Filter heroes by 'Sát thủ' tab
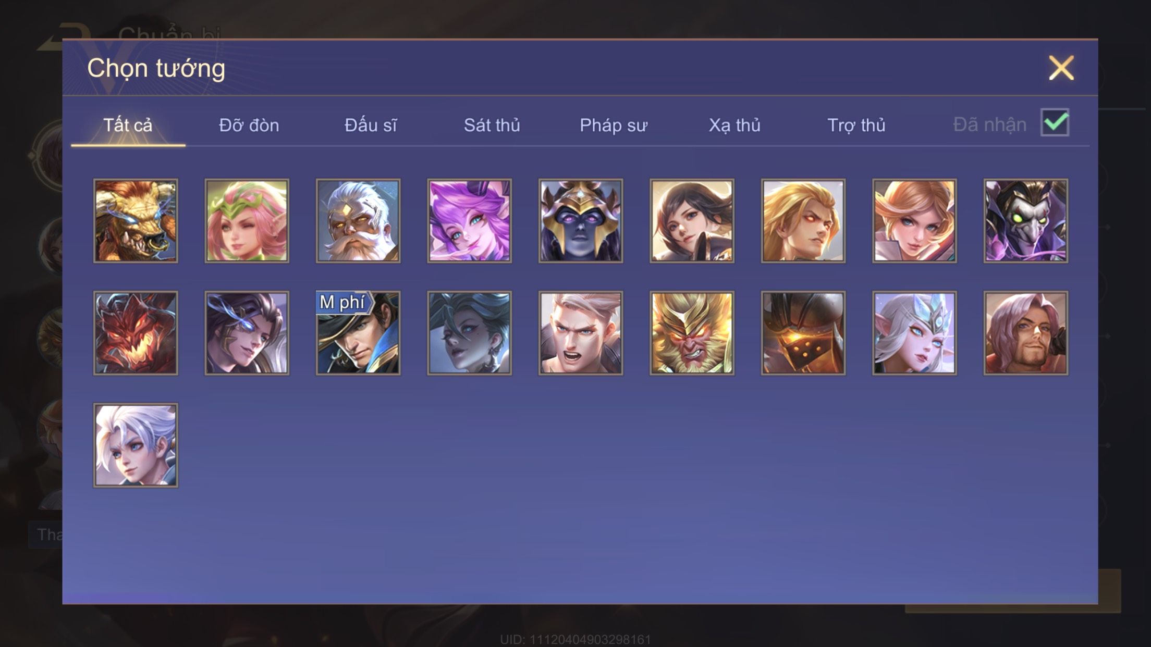Viewport: 1151px width, 647px height. pyautogui.click(x=492, y=125)
